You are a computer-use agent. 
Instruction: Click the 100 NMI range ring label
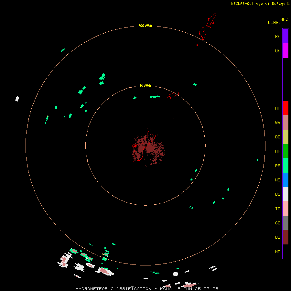(145, 26)
